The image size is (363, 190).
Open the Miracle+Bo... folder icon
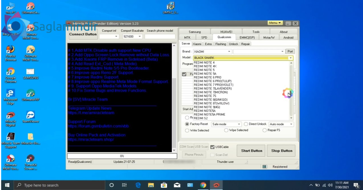(31, 139)
